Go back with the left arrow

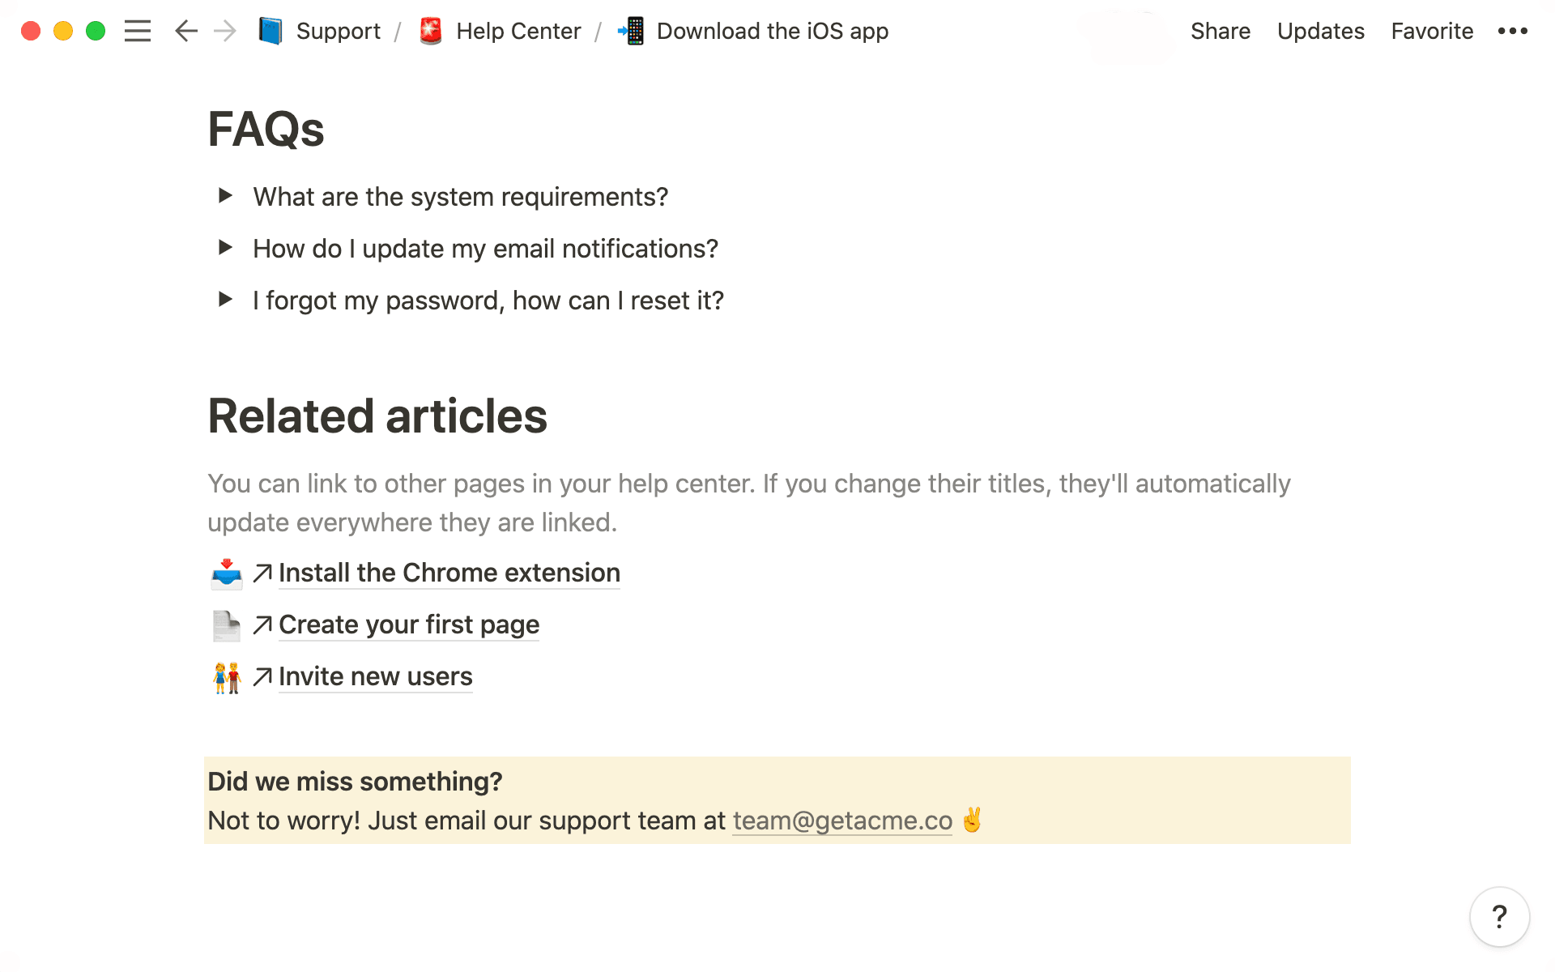186,32
